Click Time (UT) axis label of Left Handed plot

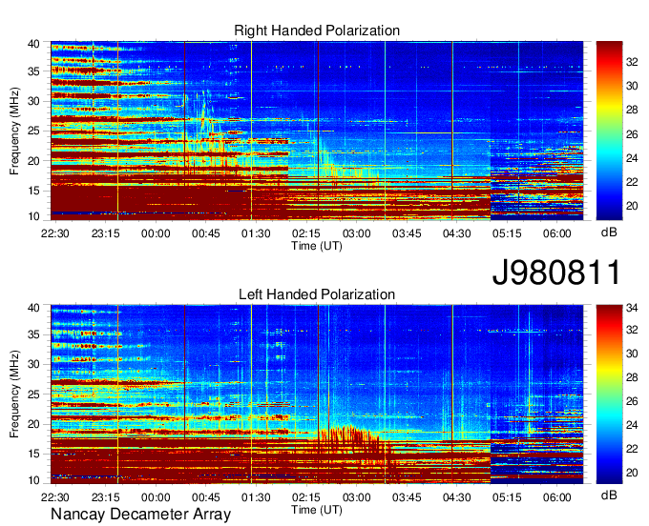tap(317, 510)
